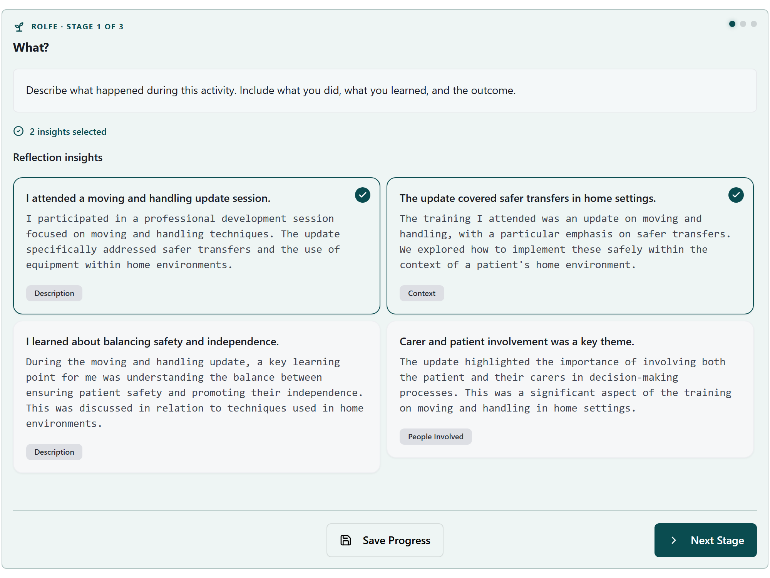This screenshot has width=770, height=578.
Task: Click the paragraph starting 'I participated in a professional'
Action: [x=183, y=242]
